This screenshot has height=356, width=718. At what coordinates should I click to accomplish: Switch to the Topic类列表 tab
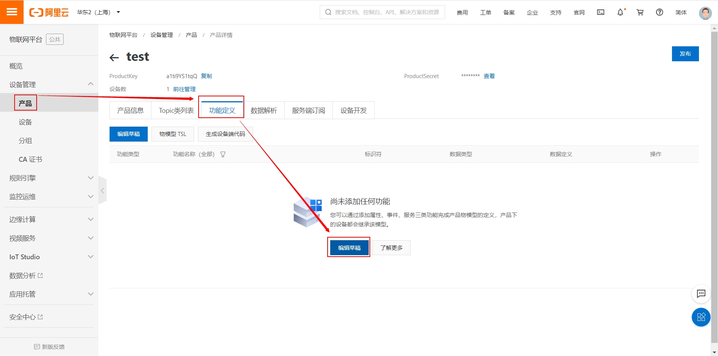177,110
